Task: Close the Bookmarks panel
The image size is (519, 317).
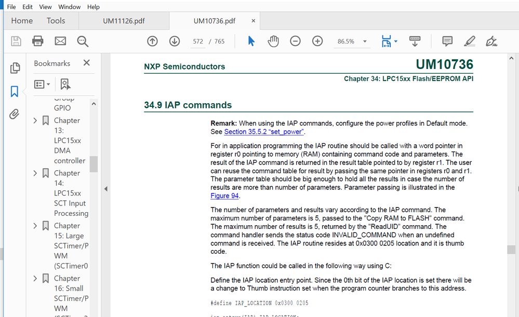Action: point(86,63)
